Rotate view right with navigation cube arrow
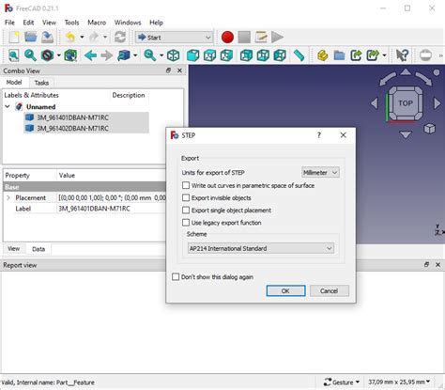Viewport: 445px width, 390px height. (437, 103)
